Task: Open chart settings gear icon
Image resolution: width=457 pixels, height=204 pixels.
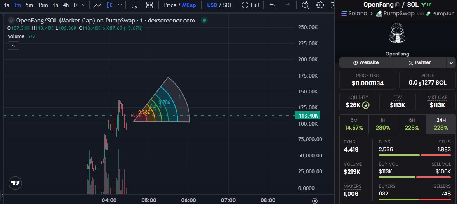Action: coord(320,5)
